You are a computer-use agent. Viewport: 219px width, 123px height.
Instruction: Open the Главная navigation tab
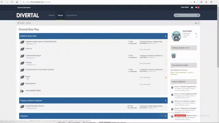[51, 15]
